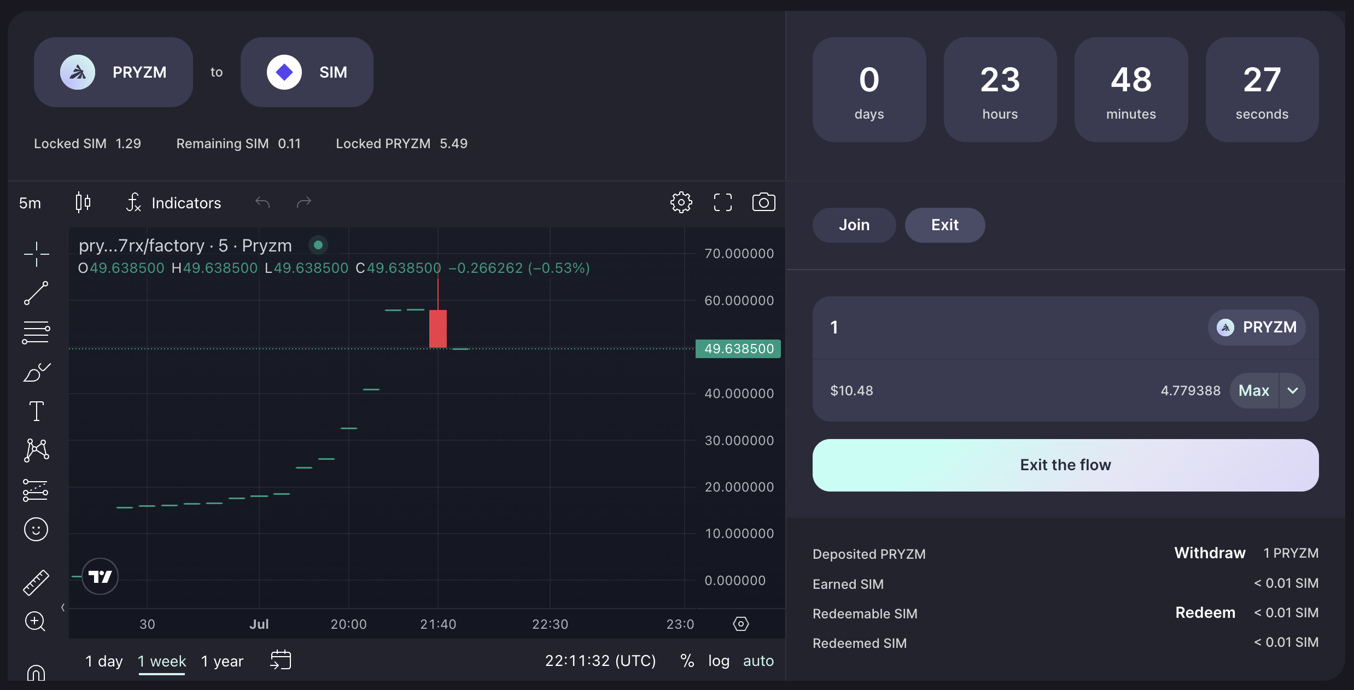This screenshot has width=1354, height=690.
Task: Click the $10.48 dollar value
Action: point(851,390)
